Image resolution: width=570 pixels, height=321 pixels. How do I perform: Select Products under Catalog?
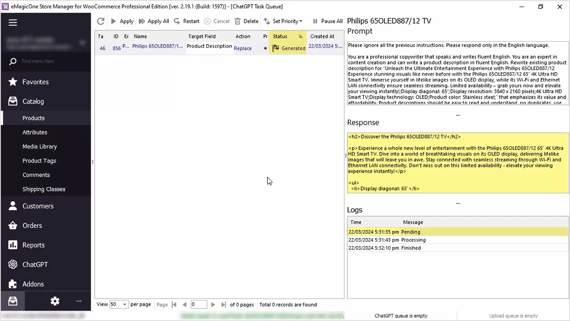33,118
